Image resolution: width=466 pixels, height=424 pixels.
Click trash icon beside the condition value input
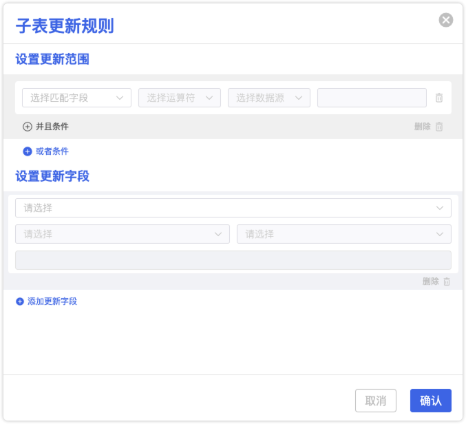click(x=439, y=98)
